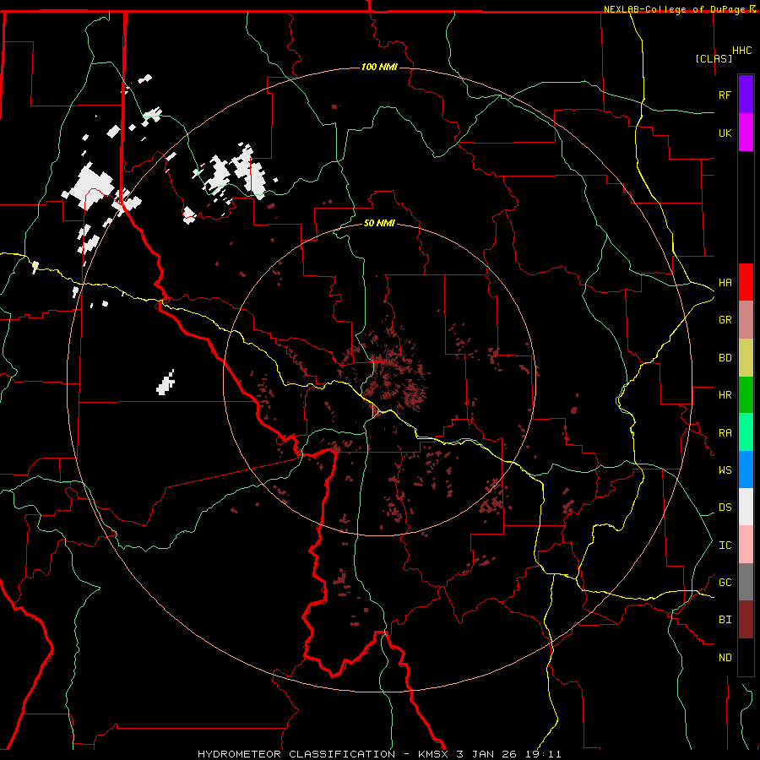This screenshot has height=760, width=760.
Task: Click the IC legend label
Action: pyautogui.click(x=725, y=546)
